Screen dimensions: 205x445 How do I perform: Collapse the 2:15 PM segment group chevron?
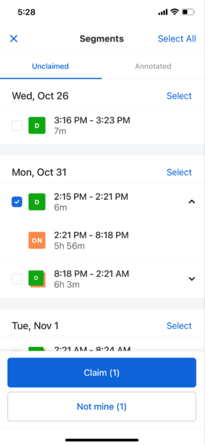[192, 202]
